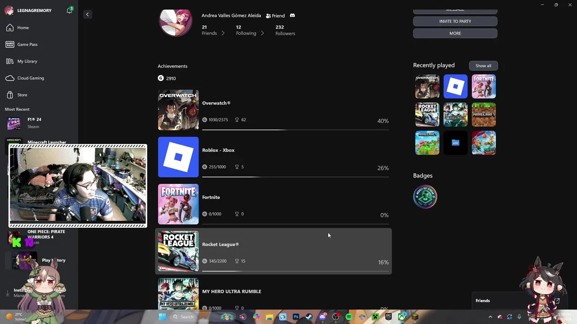Click the total gamerscore 2910 icon

click(160, 78)
